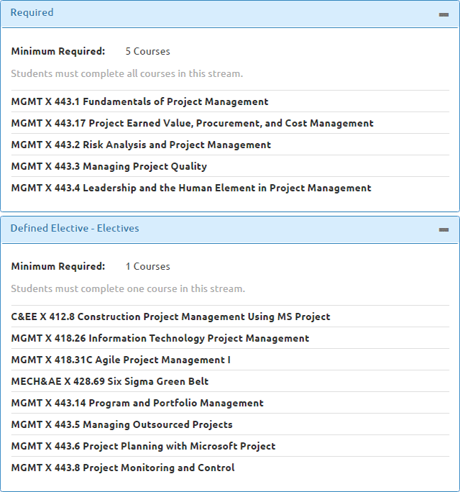460x492 pixels.
Task: Click the Required panel header title
Action: click(x=32, y=12)
